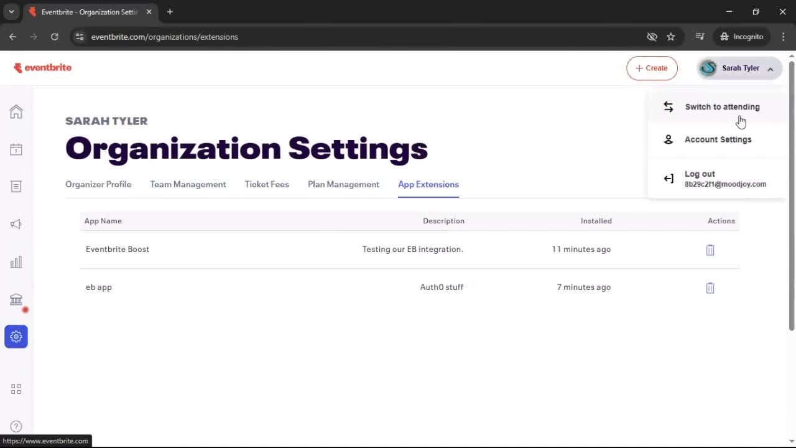Open the Orders list icon in sidebar
Screen dimensions: 796x448
[x=16, y=187]
